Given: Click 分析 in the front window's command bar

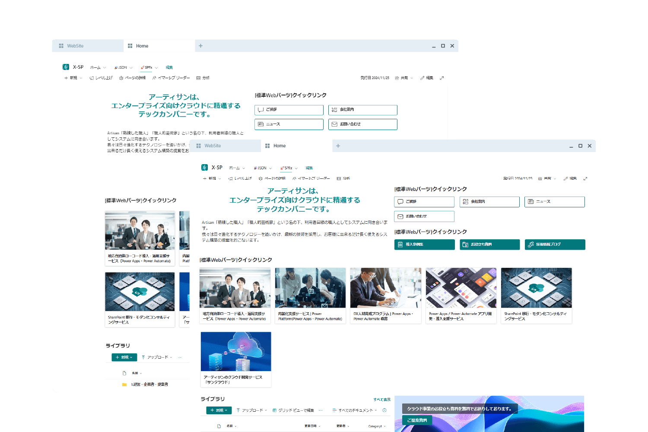Looking at the screenshot, I should coord(343,178).
